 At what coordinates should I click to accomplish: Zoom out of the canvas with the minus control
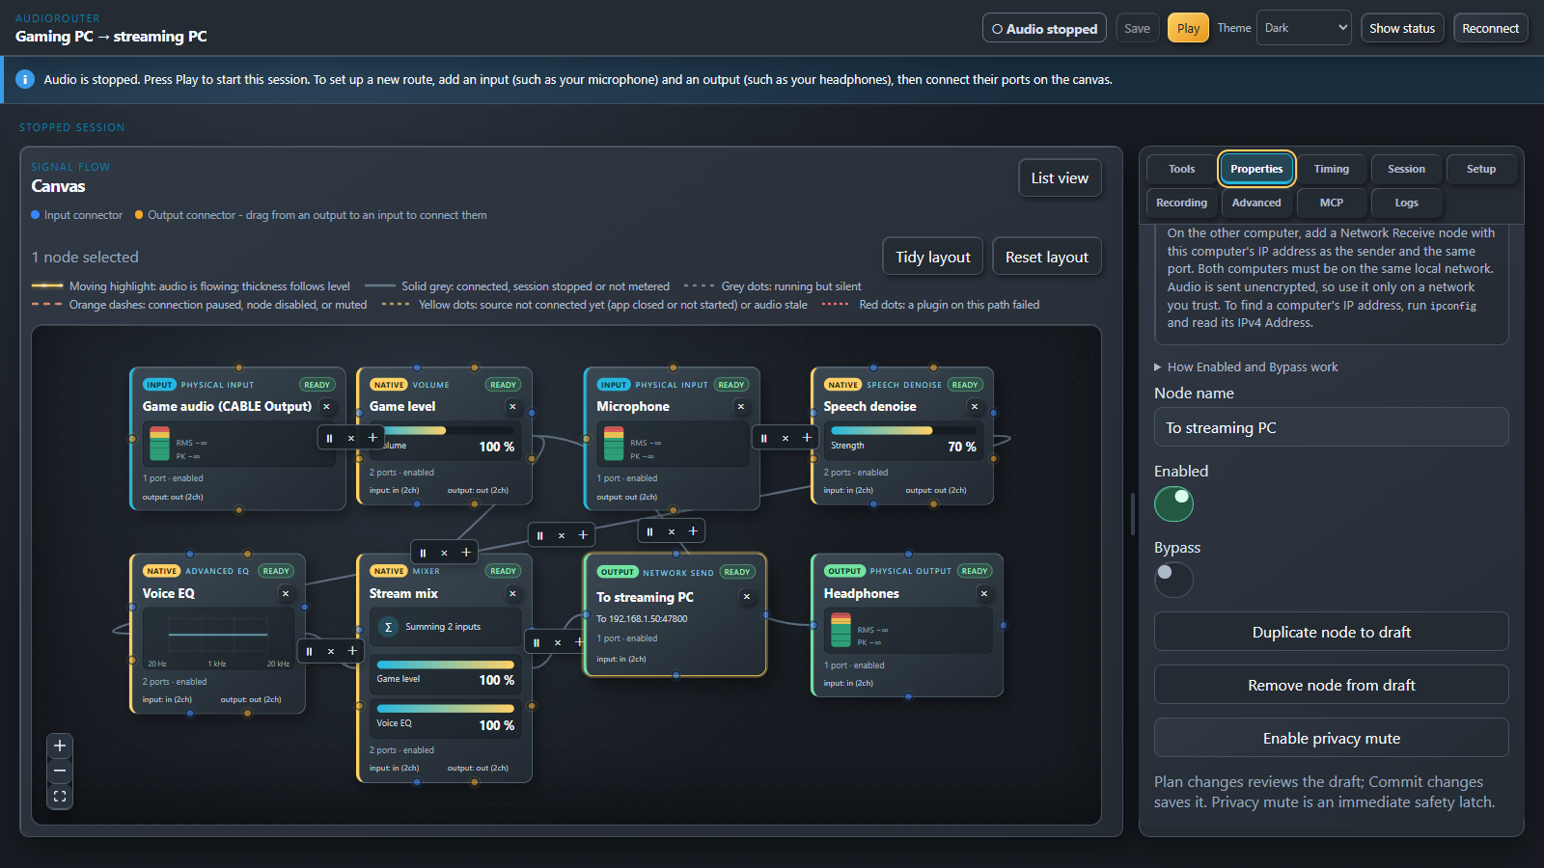tap(60, 771)
